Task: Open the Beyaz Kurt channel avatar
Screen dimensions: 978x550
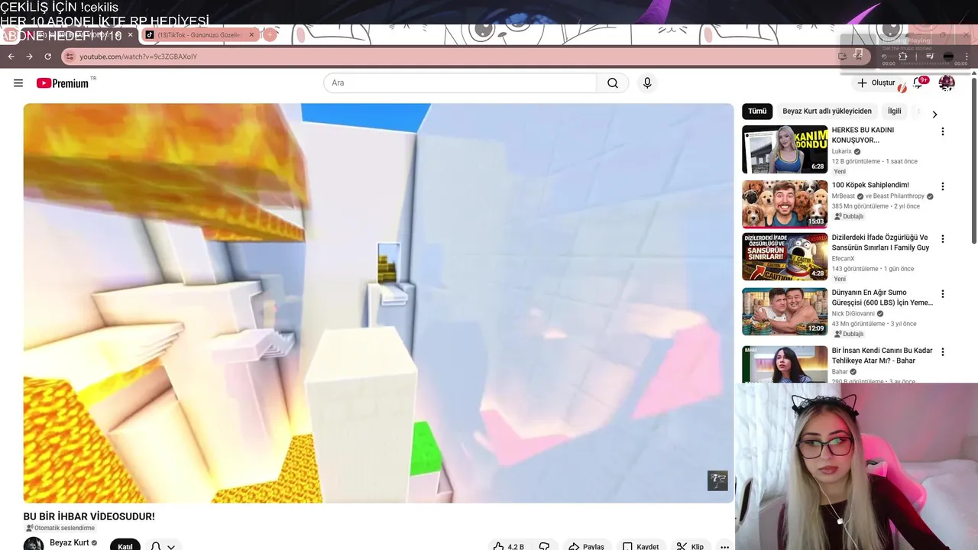Action: [x=33, y=545]
